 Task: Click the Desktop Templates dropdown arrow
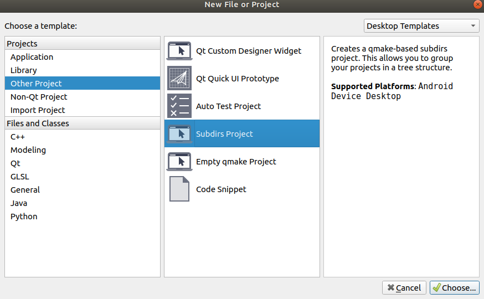[473, 26]
